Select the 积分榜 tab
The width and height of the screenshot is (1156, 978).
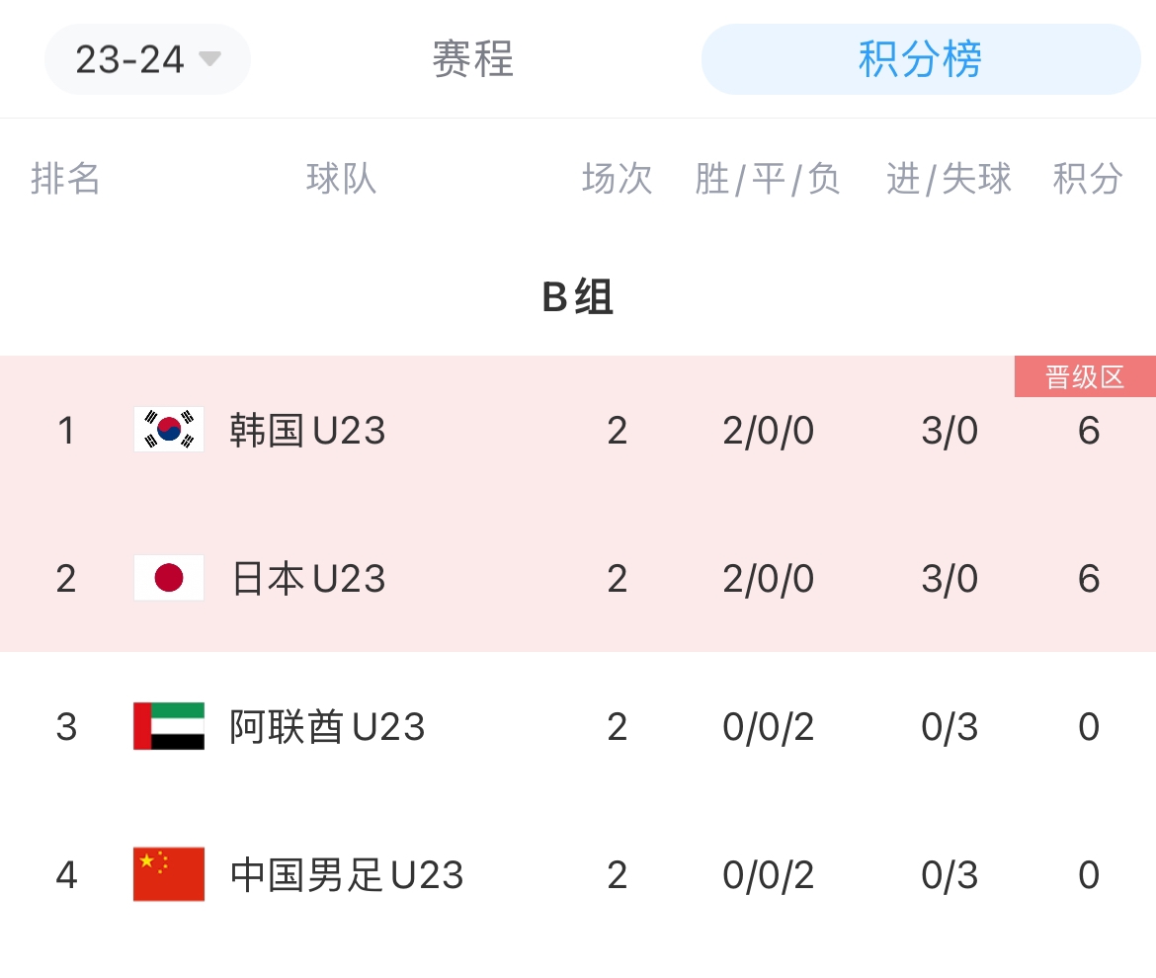pos(920,59)
